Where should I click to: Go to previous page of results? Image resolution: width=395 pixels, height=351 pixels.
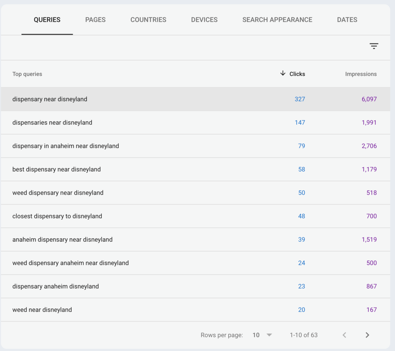tap(344, 335)
